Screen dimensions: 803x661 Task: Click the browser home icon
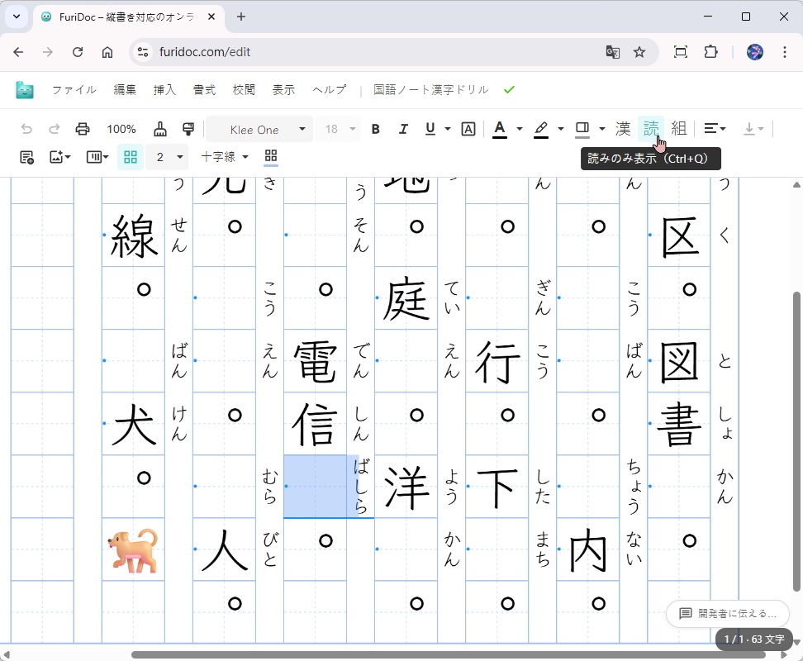[x=107, y=52]
